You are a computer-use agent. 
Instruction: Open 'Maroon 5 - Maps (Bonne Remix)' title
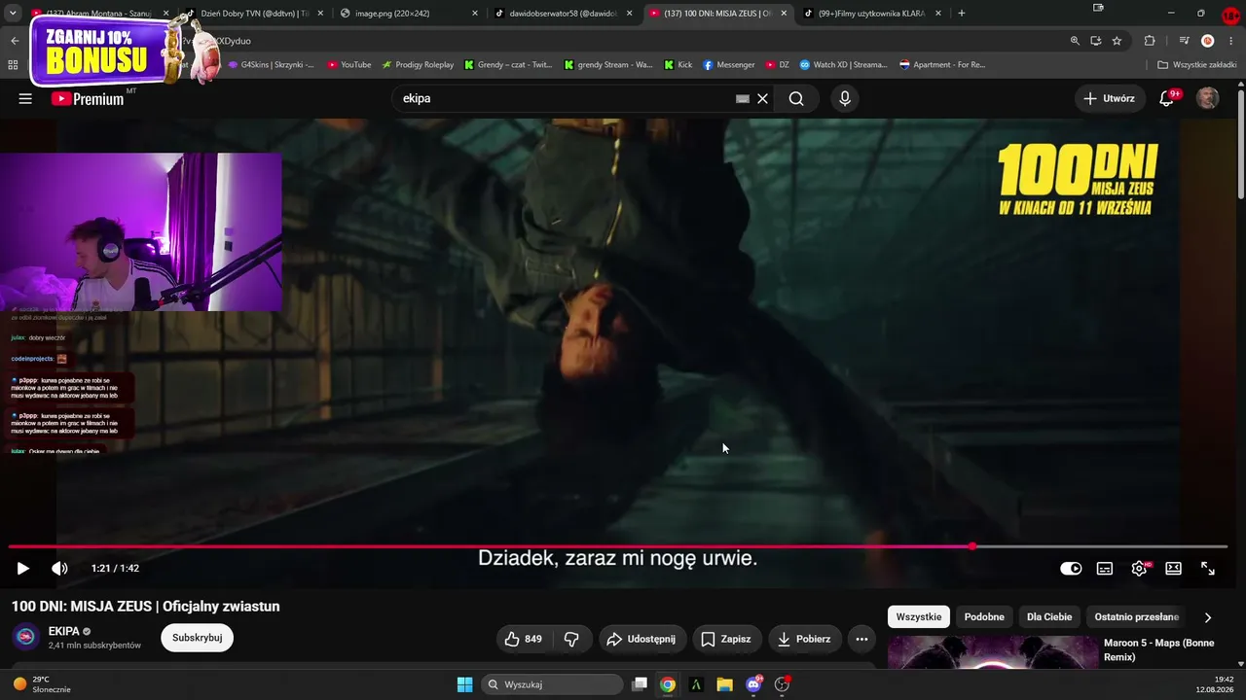(1158, 649)
